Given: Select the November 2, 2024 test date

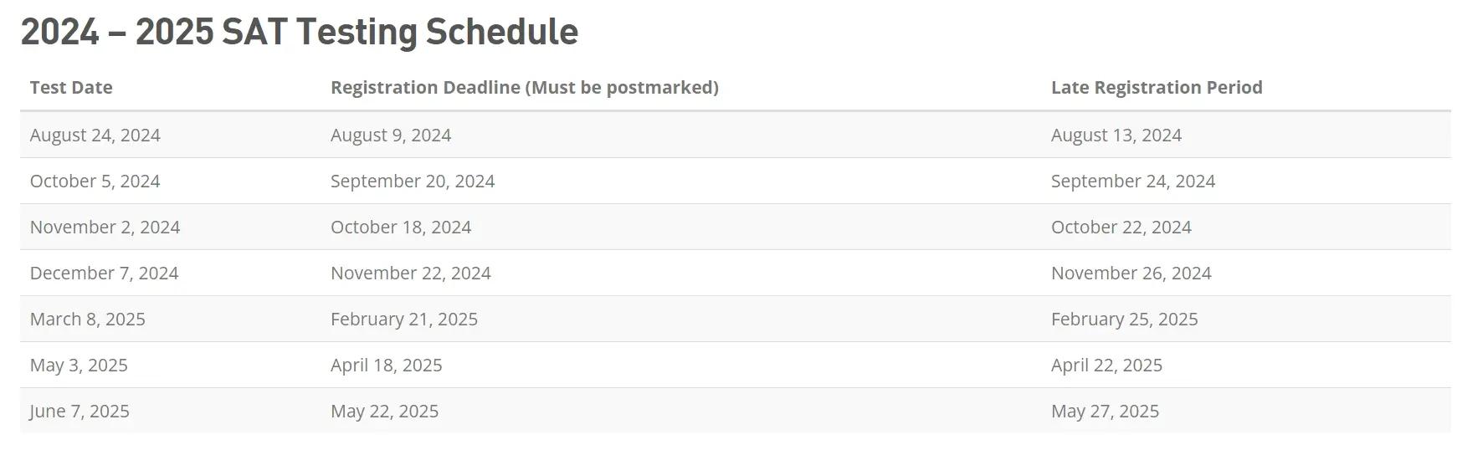Looking at the screenshot, I should [x=105, y=228].
